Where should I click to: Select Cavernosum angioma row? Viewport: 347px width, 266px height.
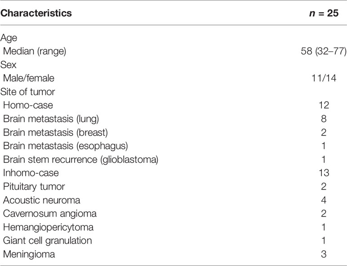(x=173, y=214)
